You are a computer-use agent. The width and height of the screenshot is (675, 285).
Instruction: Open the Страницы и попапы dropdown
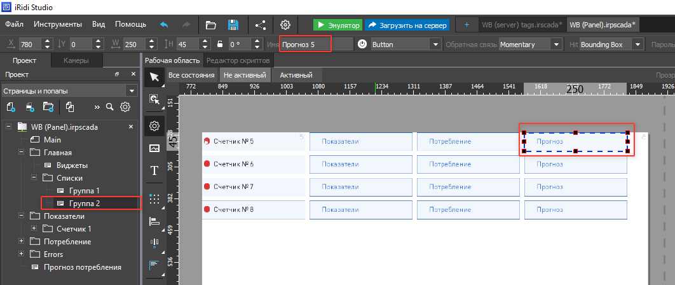[69, 90]
